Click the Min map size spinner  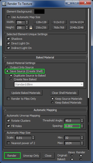(x=82, y=138)
